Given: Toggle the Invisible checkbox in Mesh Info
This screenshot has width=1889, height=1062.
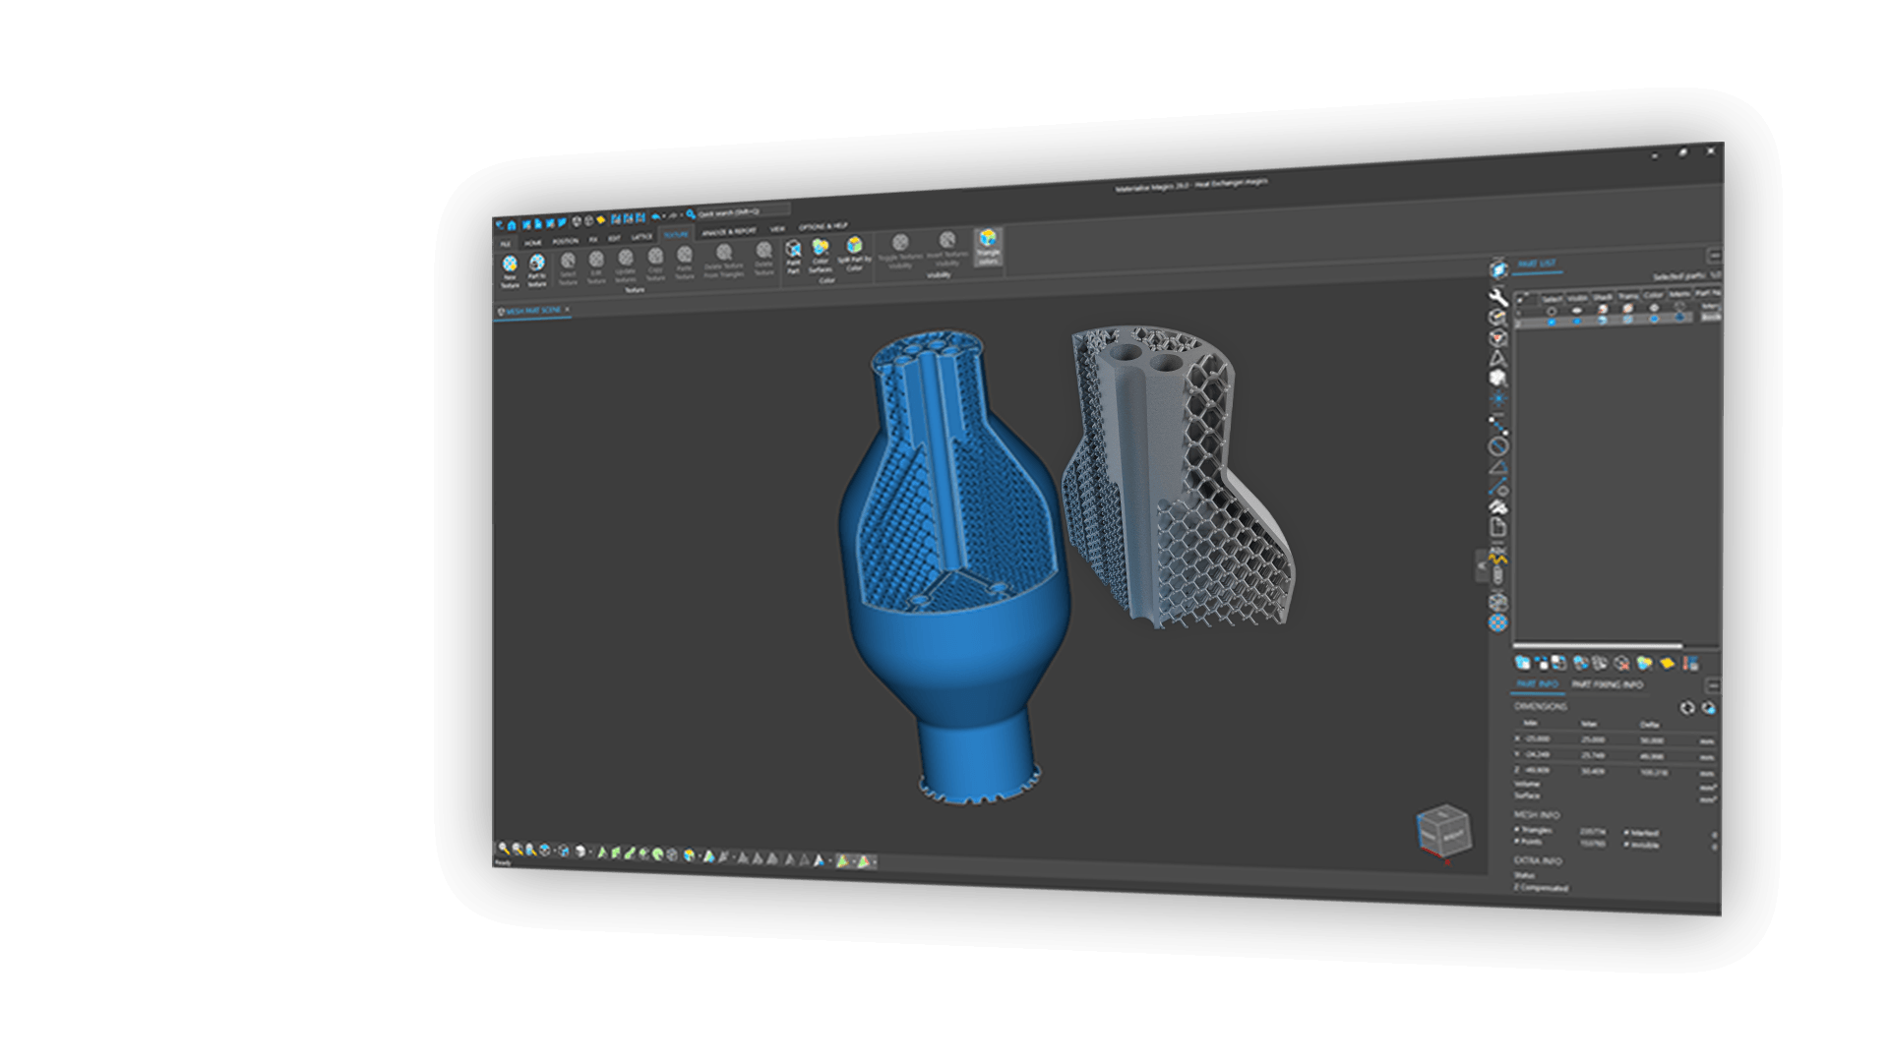Looking at the screenshot, I should coord(1627,844).
